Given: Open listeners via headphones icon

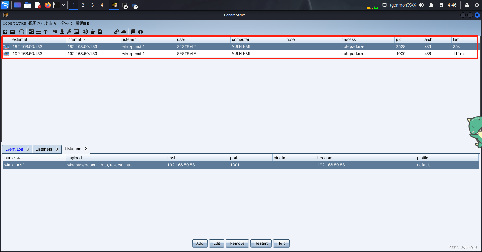Looking at the screenshot, I should click(x=22, y=32).
